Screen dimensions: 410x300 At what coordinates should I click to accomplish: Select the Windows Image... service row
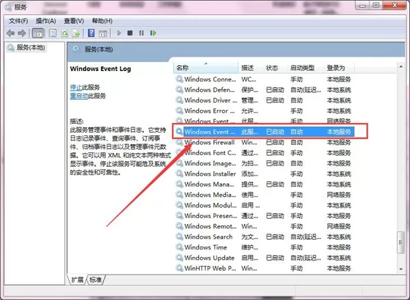(x=264, y=163)
